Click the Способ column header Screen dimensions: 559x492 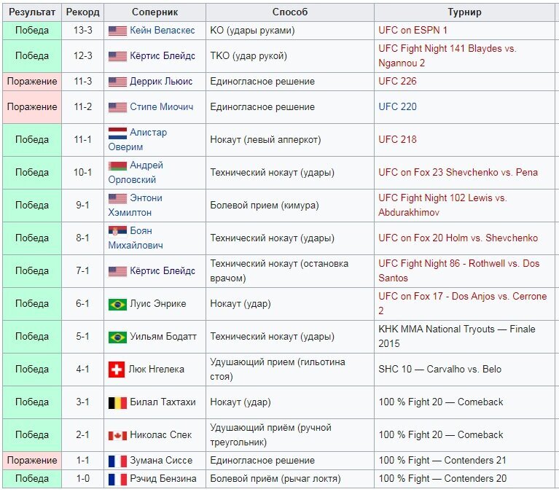pyautogui.click(x=290, y=12)
